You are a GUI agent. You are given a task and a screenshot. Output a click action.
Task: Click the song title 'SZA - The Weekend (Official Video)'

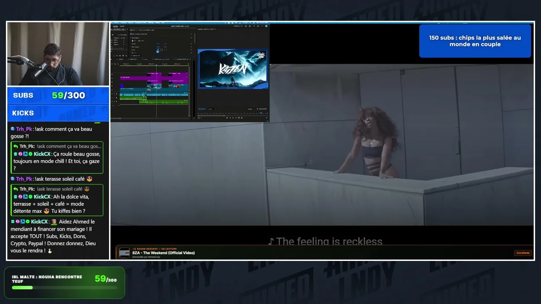164,253
